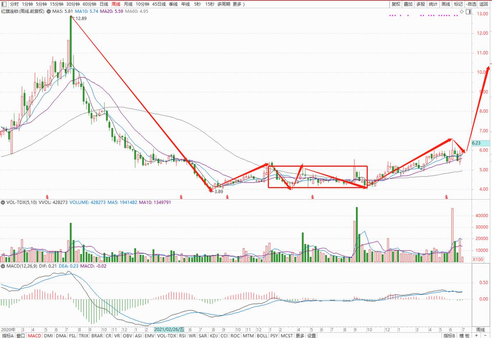Select the DMI indicator tab

click(48, 336)
